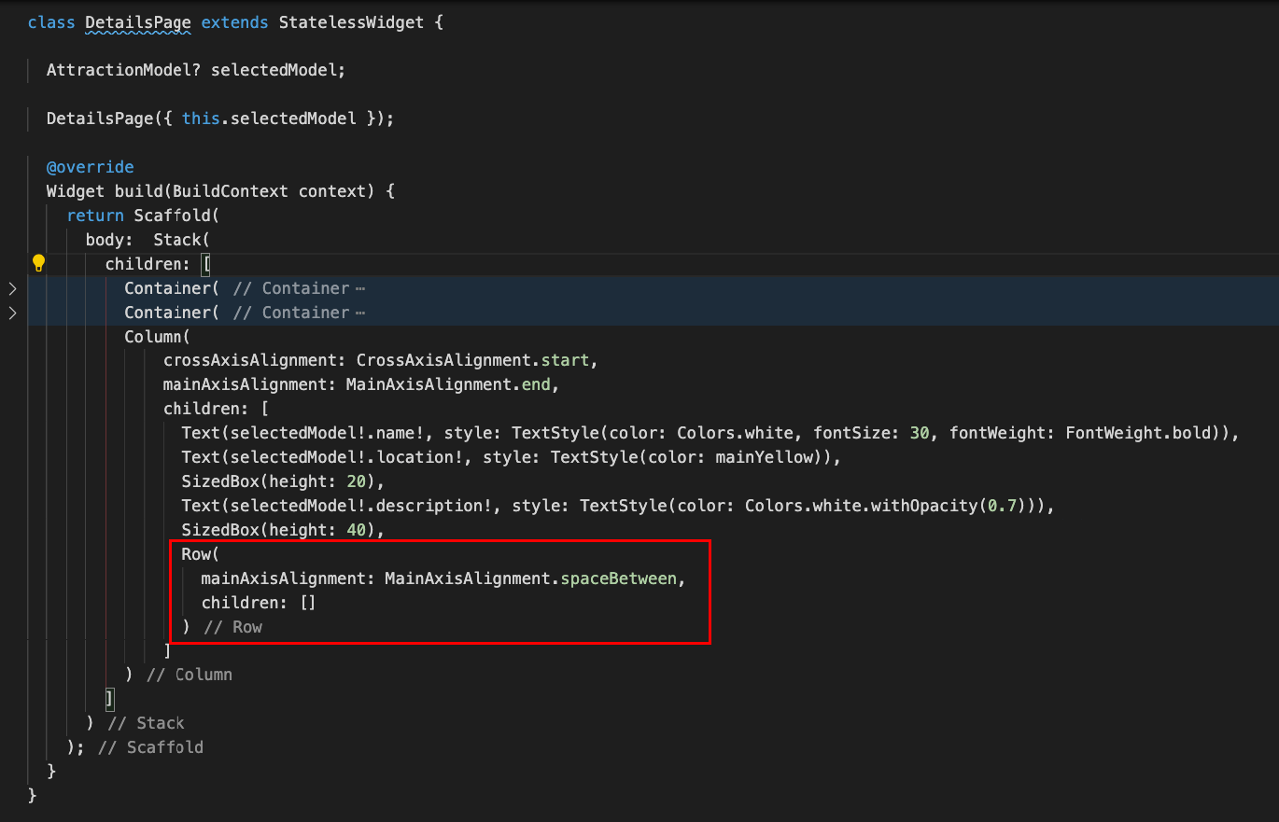Click the '// Scaffold' closing comment
The image size is (1279, 822).
151,747
